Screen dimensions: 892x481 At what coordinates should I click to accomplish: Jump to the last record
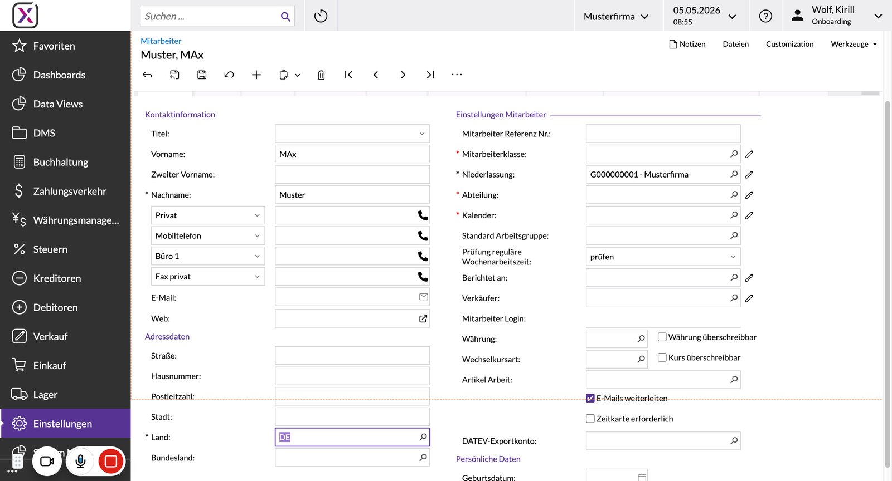pos(430,75)
